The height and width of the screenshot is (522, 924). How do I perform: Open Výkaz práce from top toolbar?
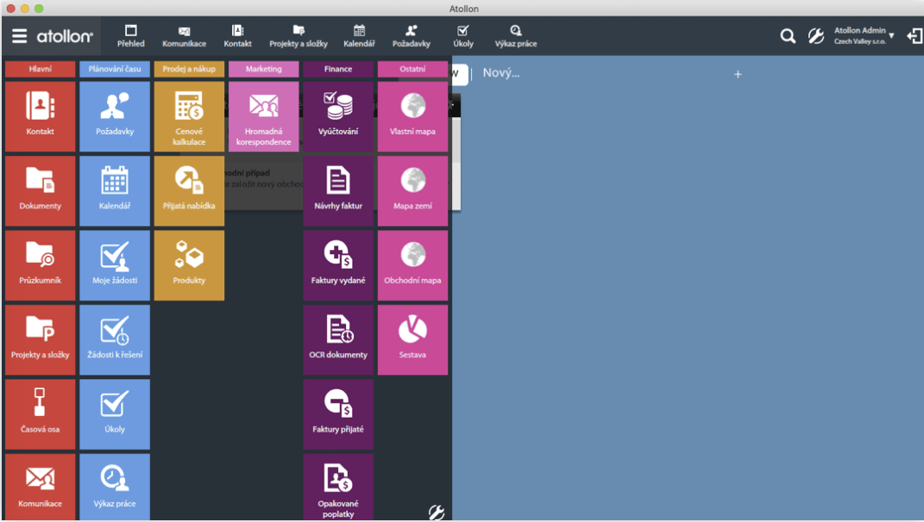coord(515,36)
